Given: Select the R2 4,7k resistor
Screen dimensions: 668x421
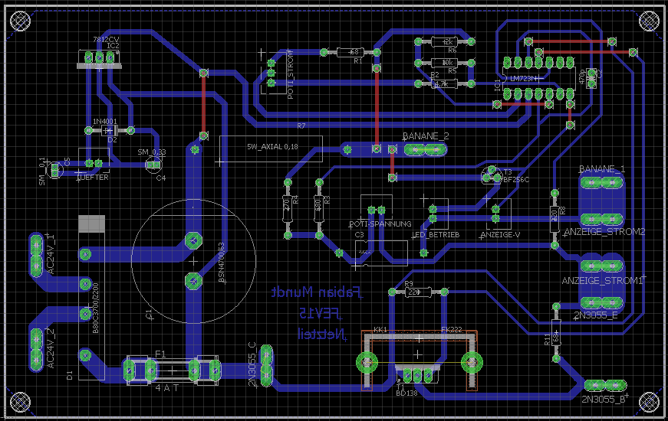Looking at the screenshot, I should coord(445,83).
